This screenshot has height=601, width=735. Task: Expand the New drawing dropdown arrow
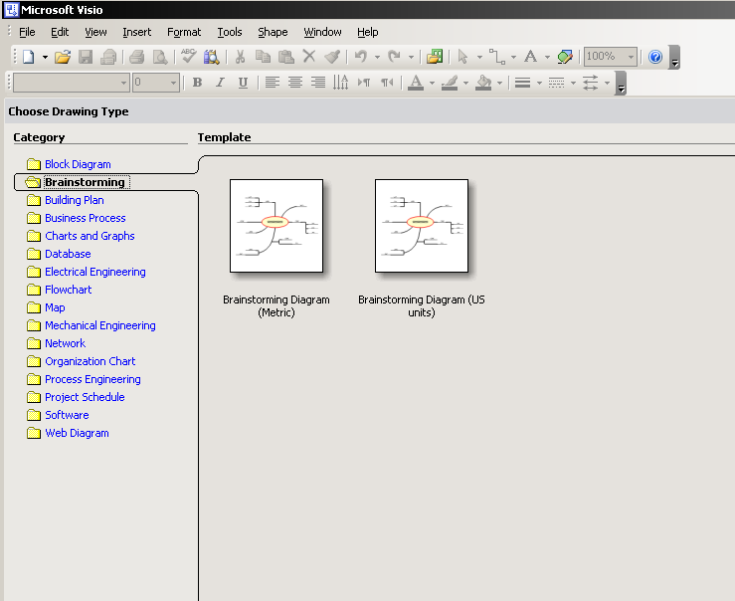45,58
